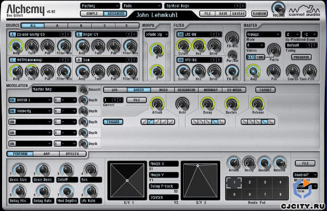The image size is (327, 211).
Task: Click the envelope Release knob in AHDSR section
Action: pos(257,103)
